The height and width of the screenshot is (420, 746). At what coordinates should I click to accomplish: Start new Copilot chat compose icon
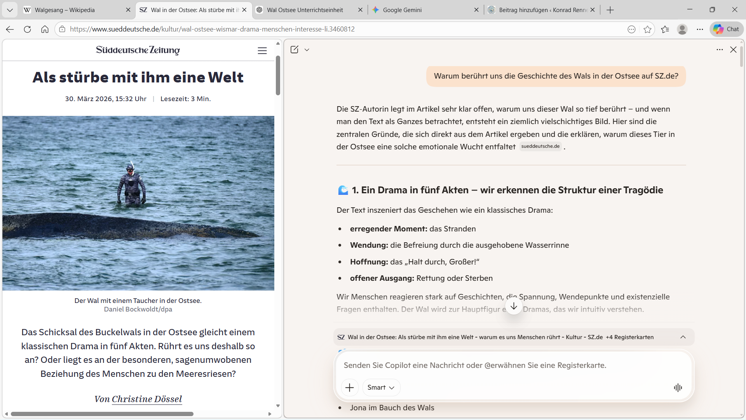pyautogui.click(x=294, y=49)
